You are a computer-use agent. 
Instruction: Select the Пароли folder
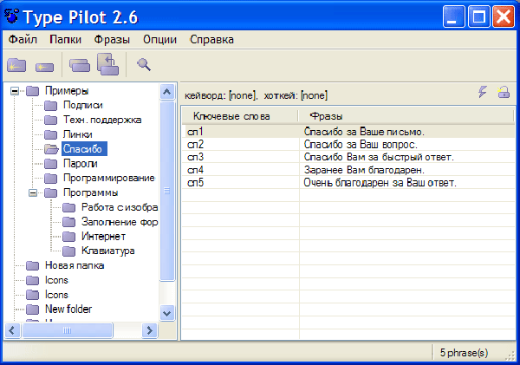(81, 164)
